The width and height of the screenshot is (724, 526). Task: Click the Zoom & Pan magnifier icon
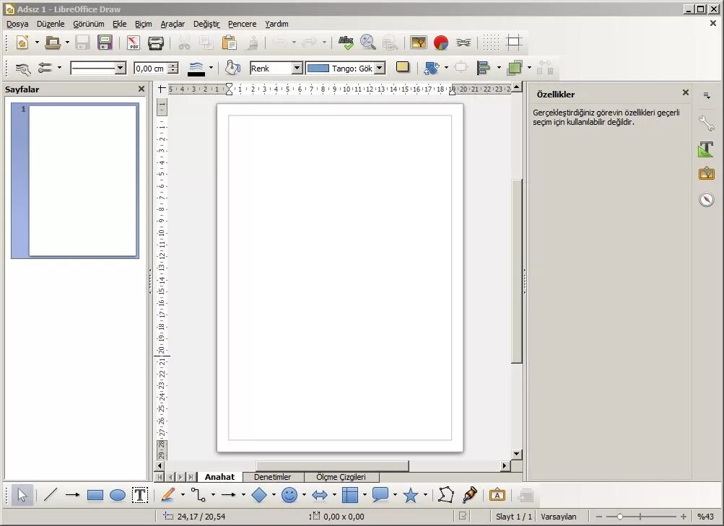click(x=367, y=43)
